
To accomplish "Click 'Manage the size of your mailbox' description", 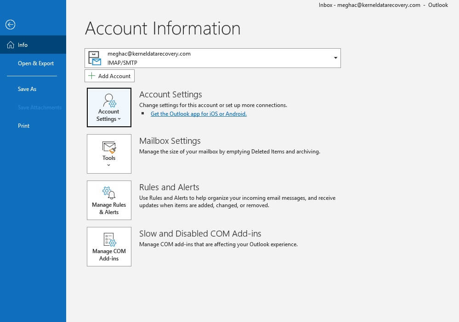I will pyautogui.click(x=230, y=152).
